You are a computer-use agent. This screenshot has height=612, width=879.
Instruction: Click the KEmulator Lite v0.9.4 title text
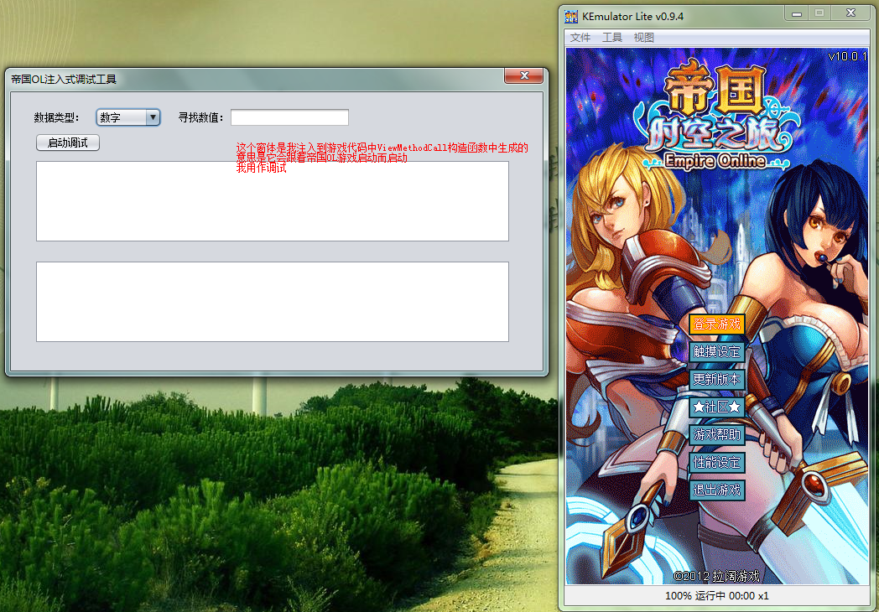(x=633, y=16)
